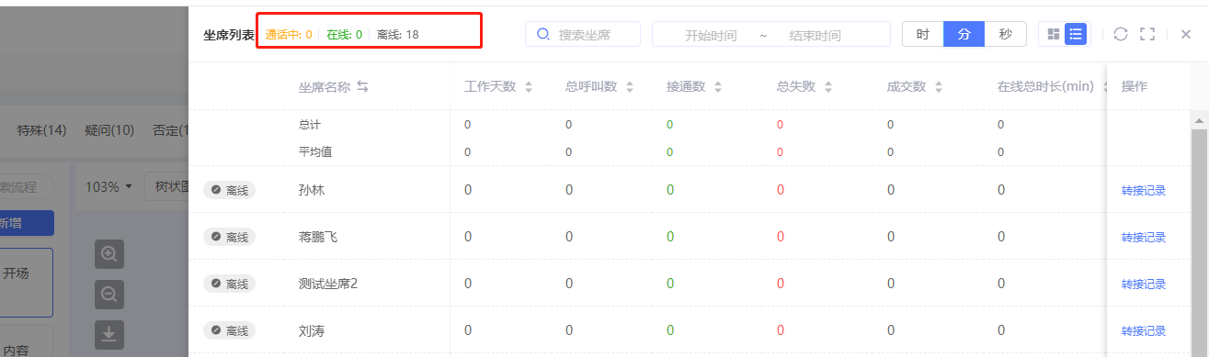The width and height of the screenshot is (1209, 357).
Task: Click the 总计 row label
Action: pyautogui.click(x=310, y=124)
